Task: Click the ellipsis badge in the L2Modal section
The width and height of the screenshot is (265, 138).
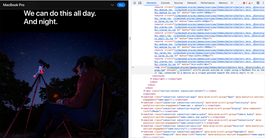Action: 163,111
